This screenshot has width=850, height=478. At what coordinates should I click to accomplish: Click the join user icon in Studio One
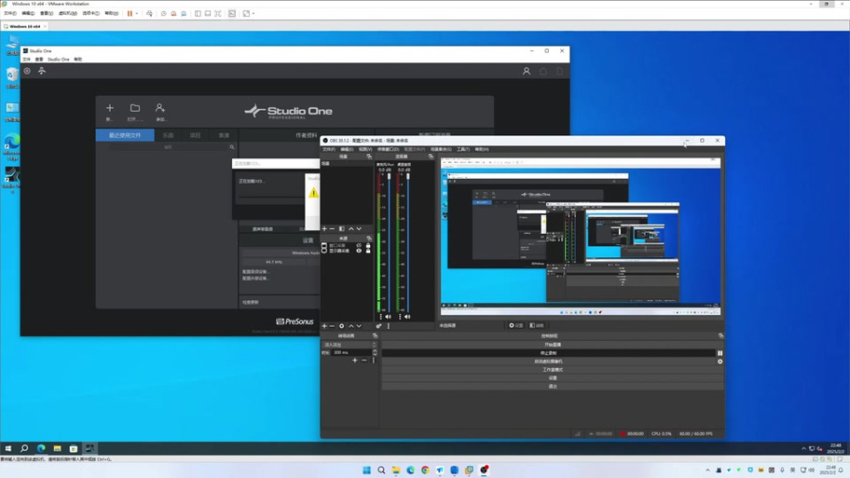[160, 108]
